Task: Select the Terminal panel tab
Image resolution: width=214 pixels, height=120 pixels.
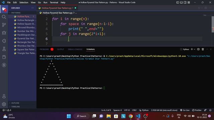Action: (91, 49)
